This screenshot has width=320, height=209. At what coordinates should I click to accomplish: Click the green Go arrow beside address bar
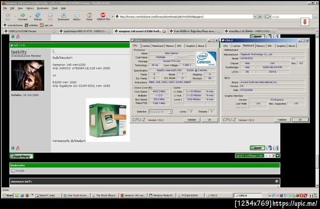click(x=260, y=16)
